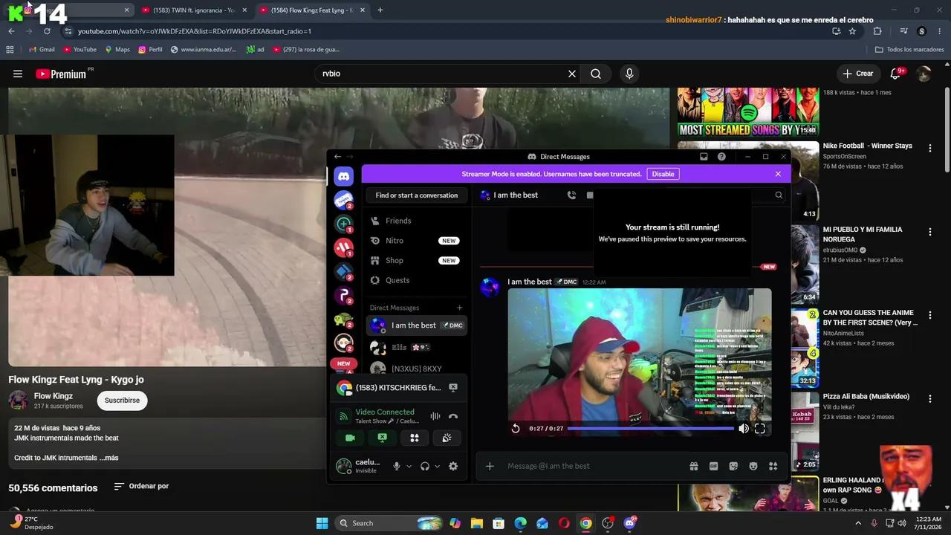951x535 pixels.
Task: Open the YouTube Crear menu
Action: [x=857, y=74]
